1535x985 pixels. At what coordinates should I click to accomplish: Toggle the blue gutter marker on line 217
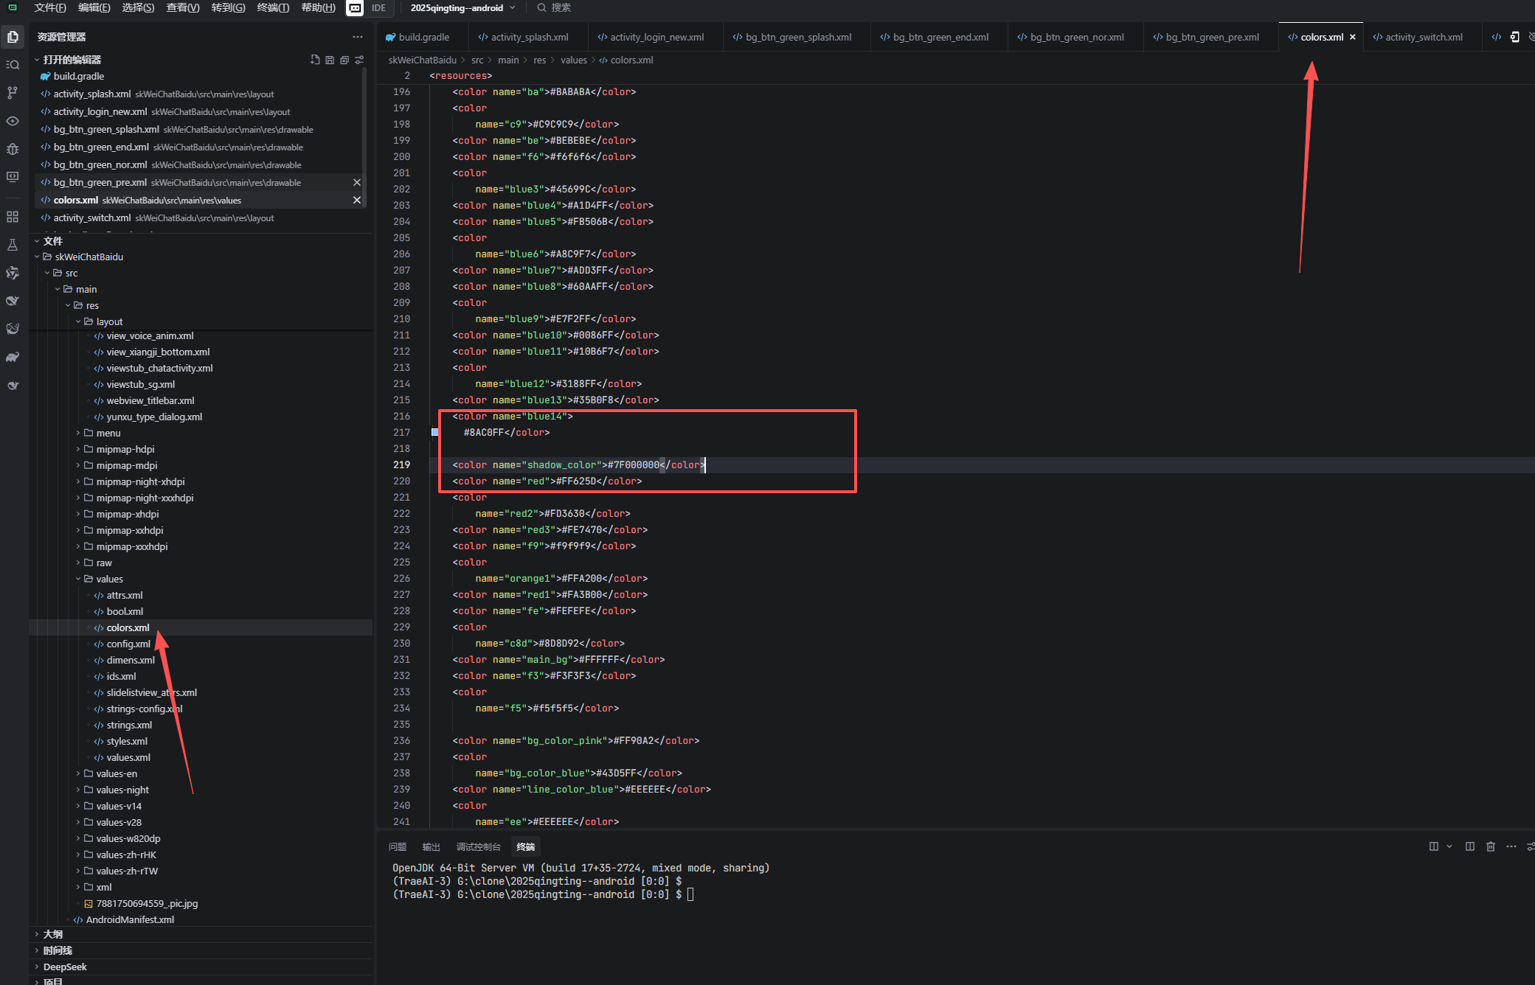435,432
